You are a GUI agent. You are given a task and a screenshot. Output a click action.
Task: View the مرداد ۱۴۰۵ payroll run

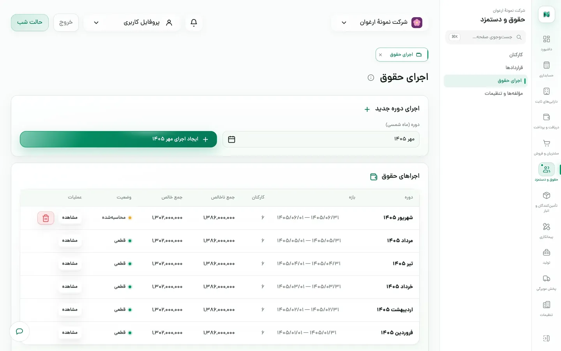click(x=70, y=241)
